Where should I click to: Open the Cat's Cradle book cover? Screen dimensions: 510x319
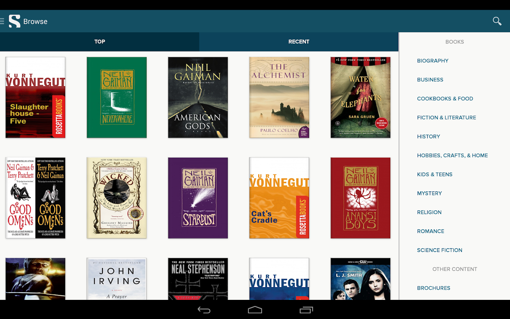pyautogui.click(x=279, y=198)
